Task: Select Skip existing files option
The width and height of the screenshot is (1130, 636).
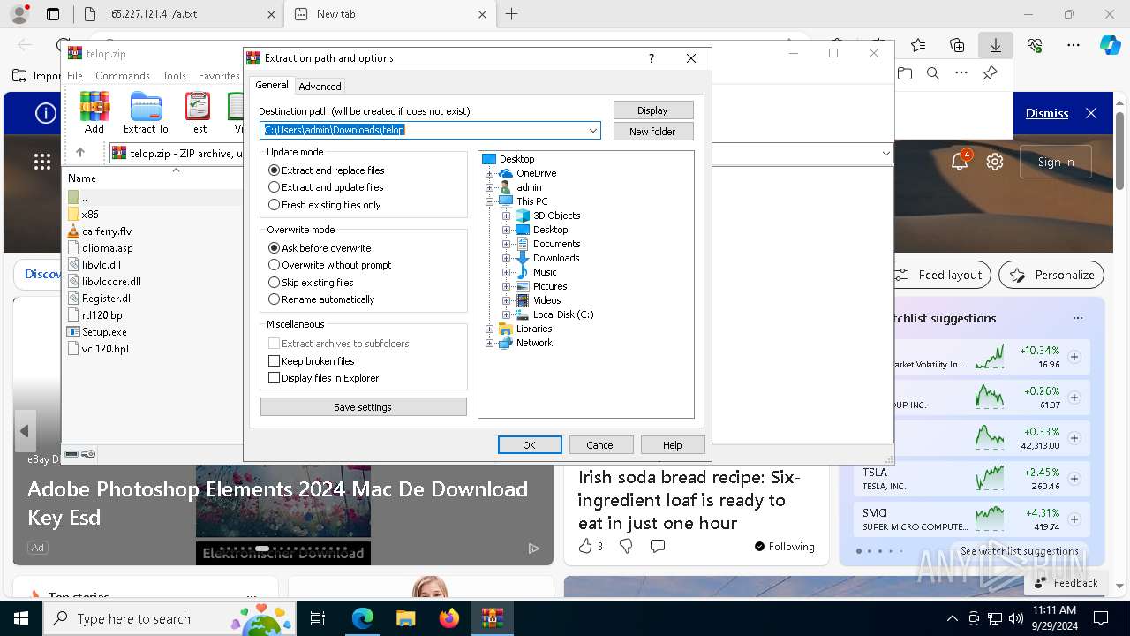Action: click(311, 283)
